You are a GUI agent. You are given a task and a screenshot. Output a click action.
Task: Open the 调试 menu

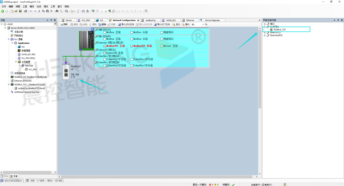[46, 7]
